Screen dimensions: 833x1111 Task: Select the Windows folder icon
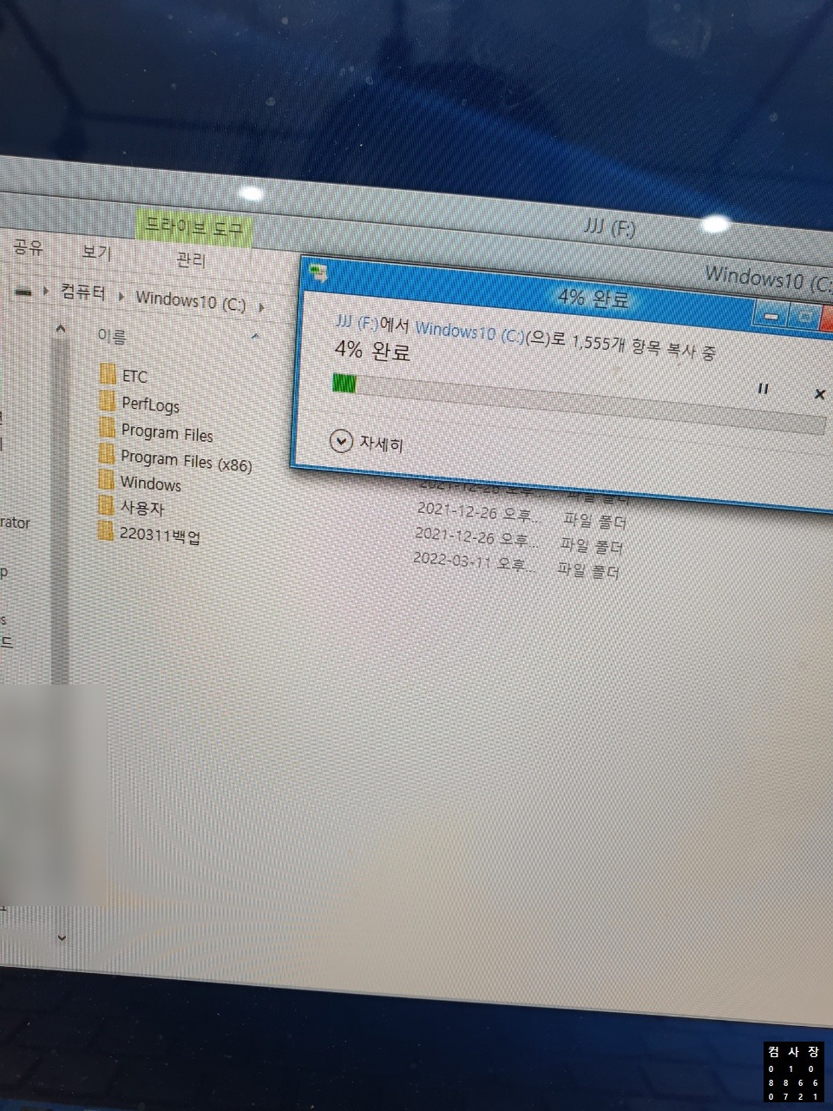106,480
